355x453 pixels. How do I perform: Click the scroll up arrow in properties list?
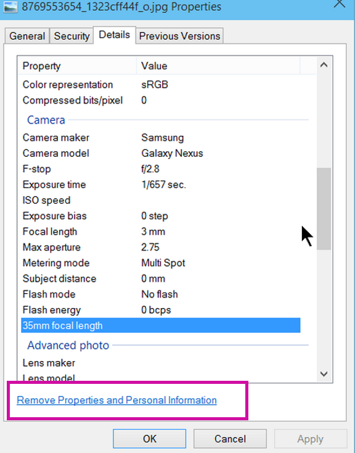324,65
